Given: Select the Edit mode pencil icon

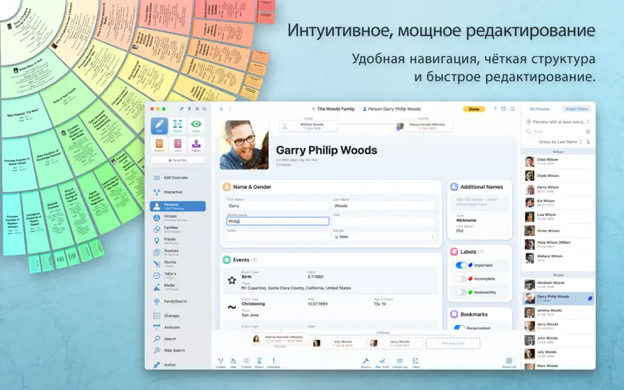Looking at the screenshot, I should click(159, 126).
